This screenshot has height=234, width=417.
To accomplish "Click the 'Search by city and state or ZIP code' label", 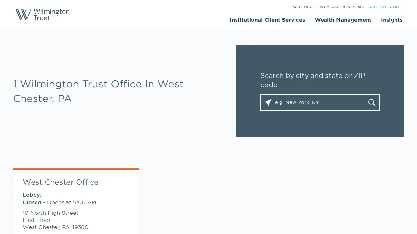I will [313, 80].
